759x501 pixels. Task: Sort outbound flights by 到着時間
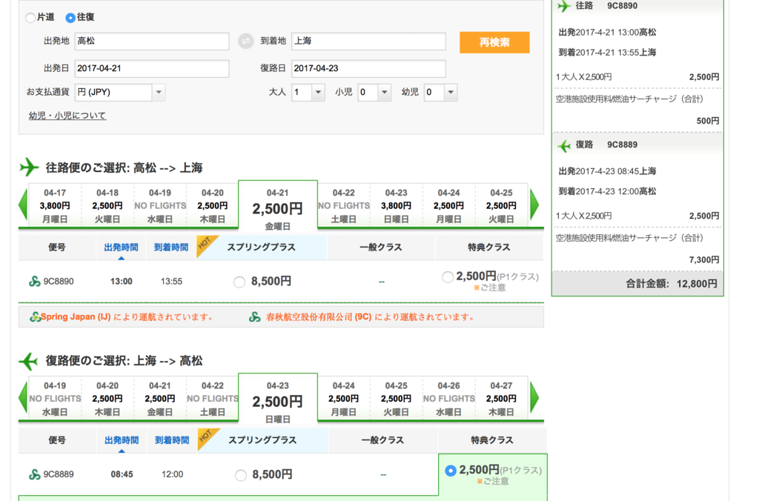tap(171, 248)
